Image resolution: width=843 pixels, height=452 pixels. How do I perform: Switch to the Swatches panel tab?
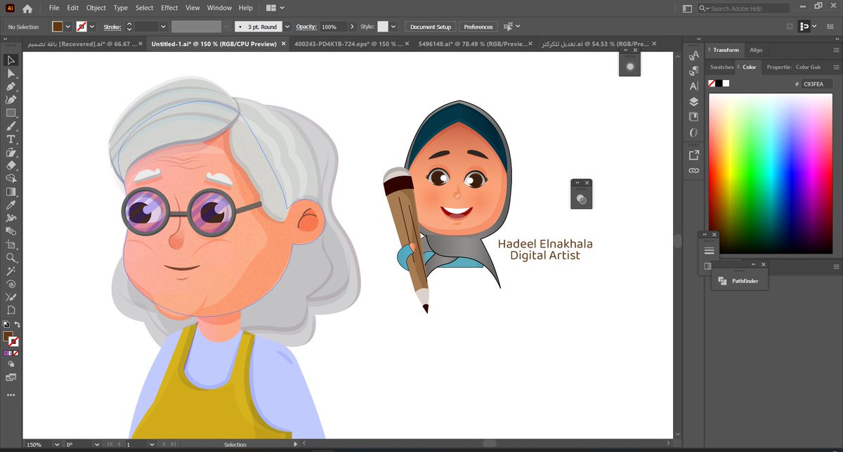tap(721, 67)
